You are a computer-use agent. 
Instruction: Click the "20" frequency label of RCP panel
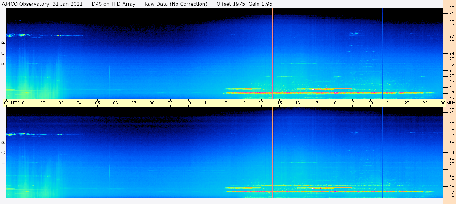pyautogui.click(x=451, y=76)
